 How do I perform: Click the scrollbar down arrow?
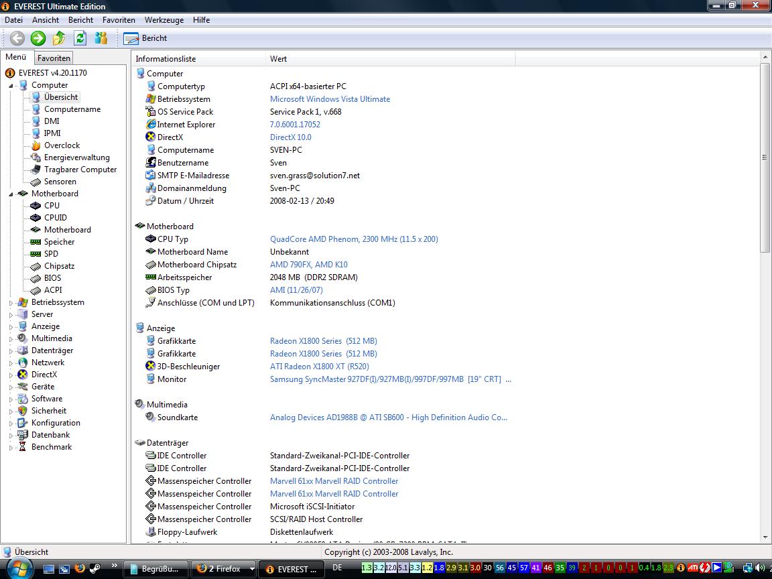(765, 537)
